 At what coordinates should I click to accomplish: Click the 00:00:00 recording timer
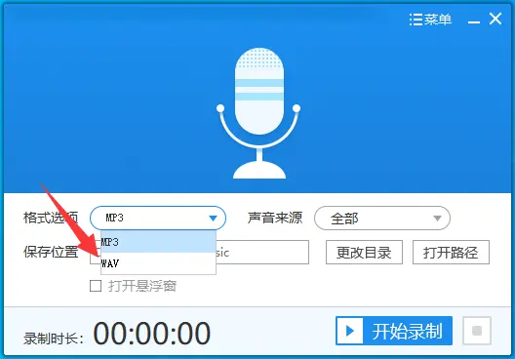[x=152, y=333]
